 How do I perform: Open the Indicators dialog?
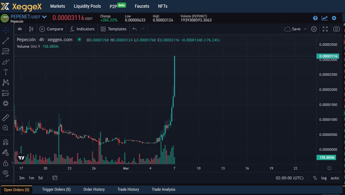82,29
